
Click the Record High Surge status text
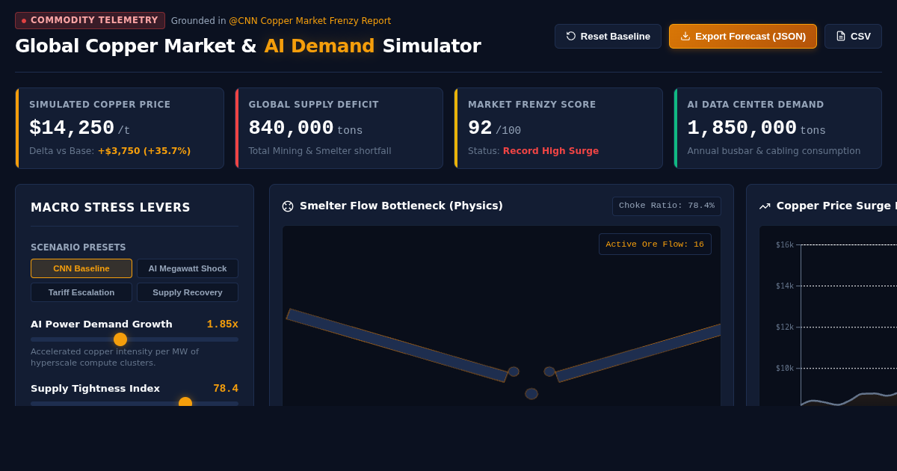click(551, 151)
